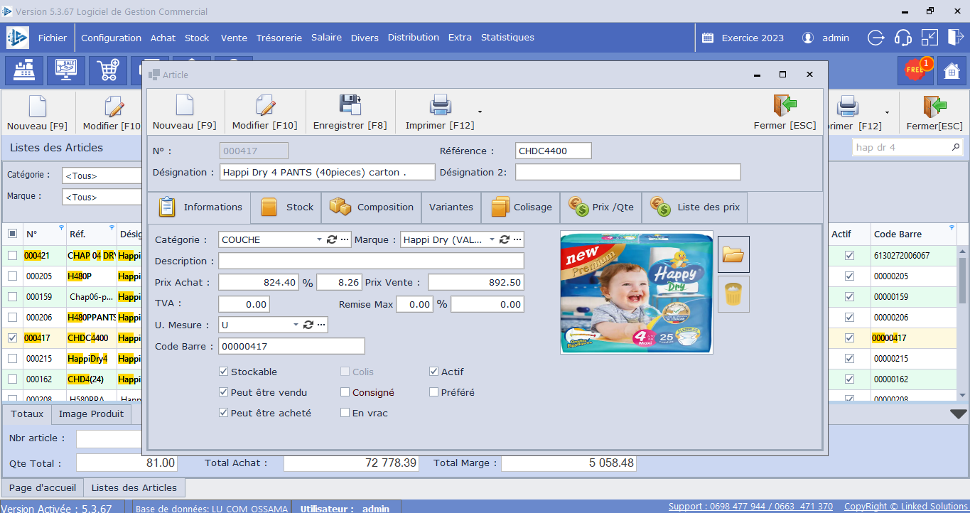Open the image folder browse icon
The width and height of the screenshot is (970, 513).
click(733, 254)
